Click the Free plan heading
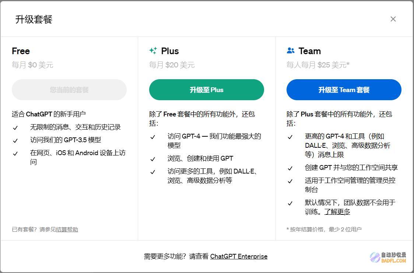Screen dimensions: 414x273 point(21,51)
